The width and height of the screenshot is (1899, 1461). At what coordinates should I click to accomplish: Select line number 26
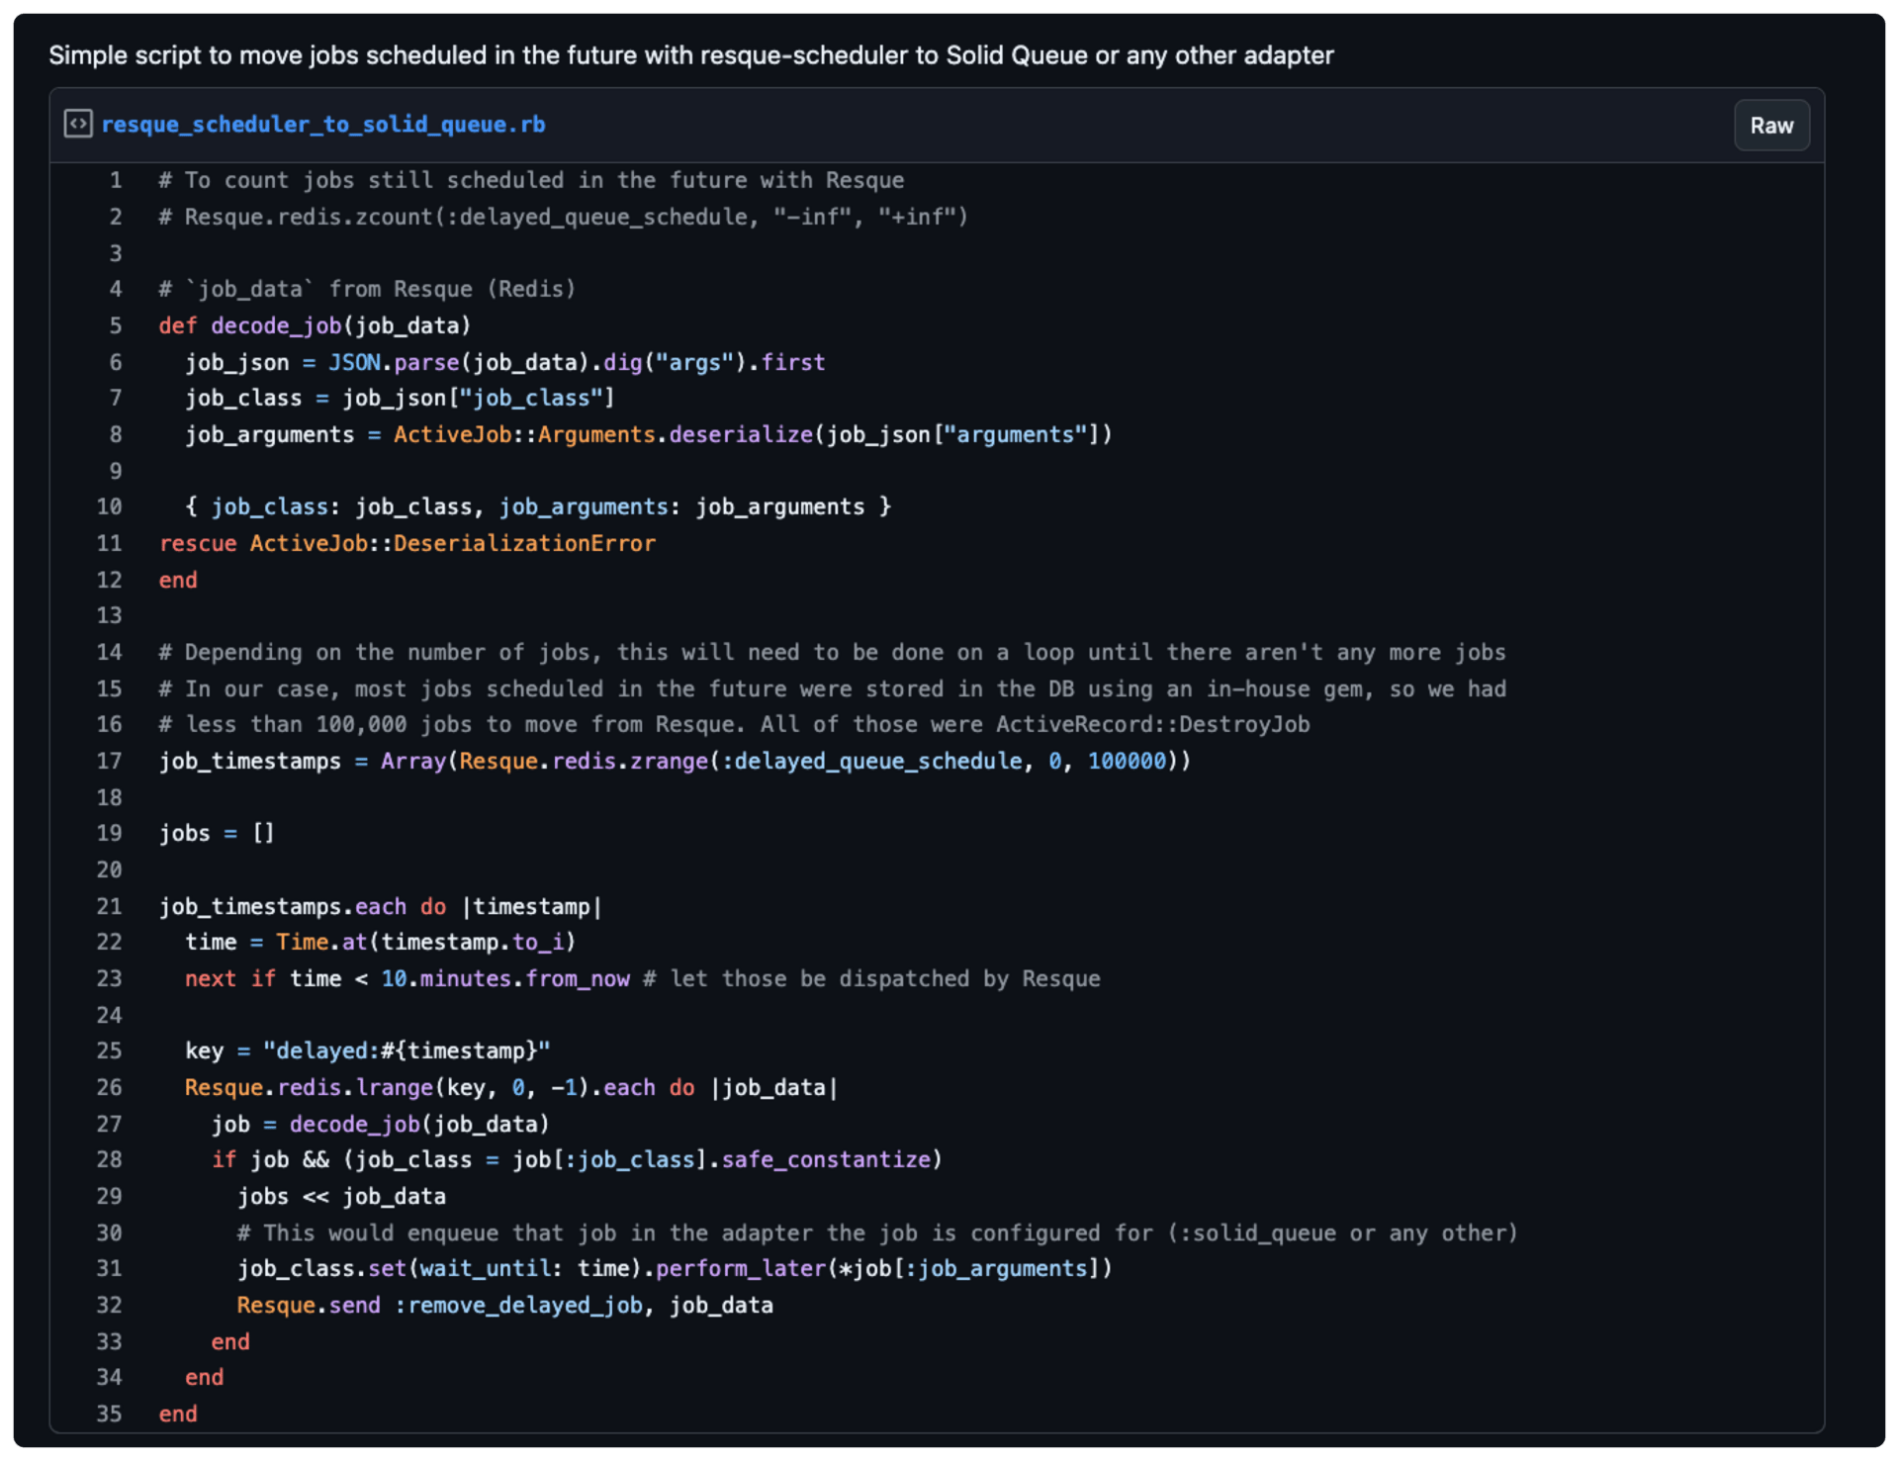[x=110, y=1088]
